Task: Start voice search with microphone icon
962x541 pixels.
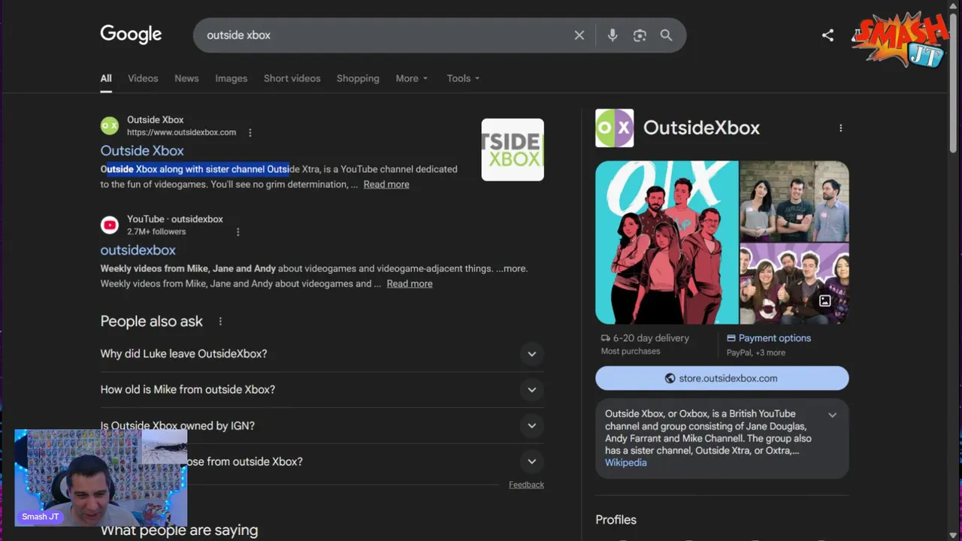Action: pos(613,35)
